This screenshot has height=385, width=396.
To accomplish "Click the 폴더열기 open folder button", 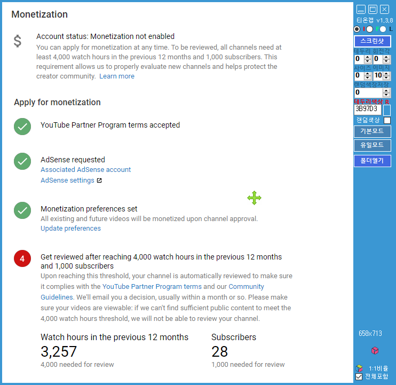I will (373, 161).
